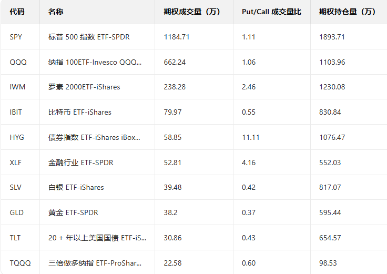Click TQQQ put/call ratio 0.60
The image size is (387, 274).
(x=249, y=263)
